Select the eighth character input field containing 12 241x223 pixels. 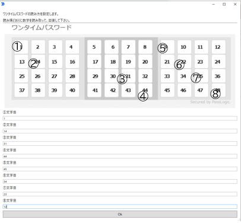pos(120,207)
